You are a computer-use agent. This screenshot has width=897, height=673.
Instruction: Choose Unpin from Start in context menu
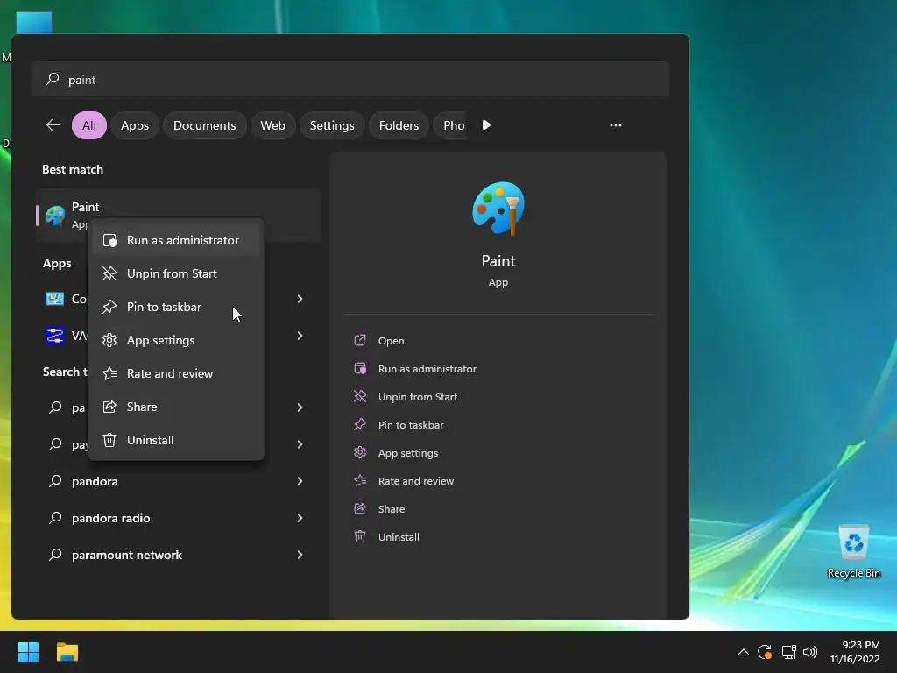(176, 273)
